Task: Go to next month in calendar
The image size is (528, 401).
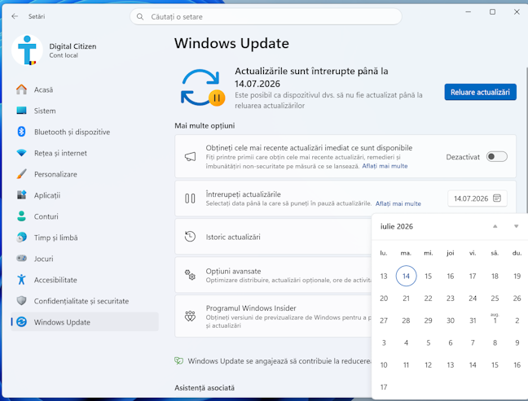Action: click(517, 226)
